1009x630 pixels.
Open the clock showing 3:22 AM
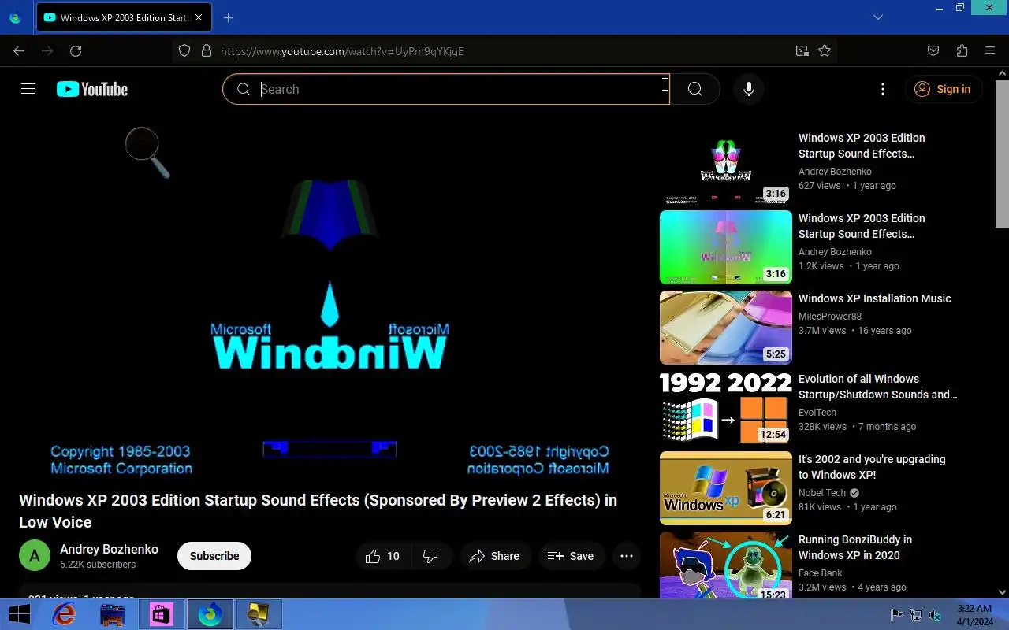(x=974, y=615)
